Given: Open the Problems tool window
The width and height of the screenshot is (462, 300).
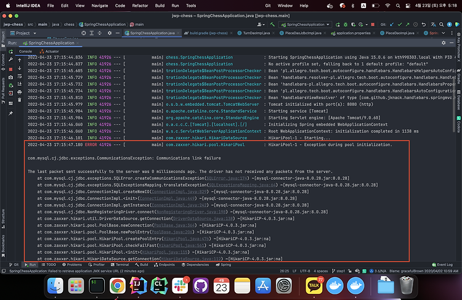Looking at the screenshot, I should click(72, 265).
